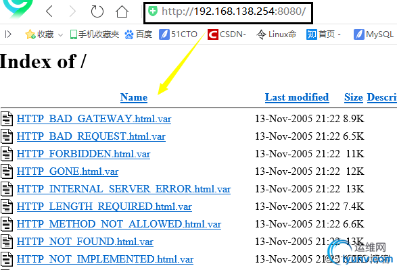The width and height of the screenshot is (397, 270).
Task: Open HTTP_NOT_FOUND.html.var file link
Action: click(x=85, y=242)
